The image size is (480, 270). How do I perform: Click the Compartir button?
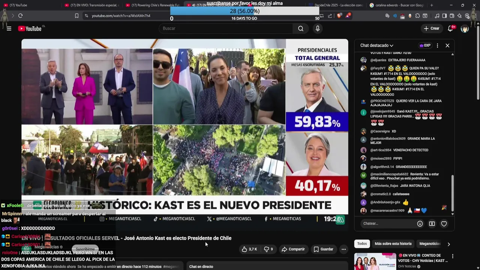click(293, 249)
